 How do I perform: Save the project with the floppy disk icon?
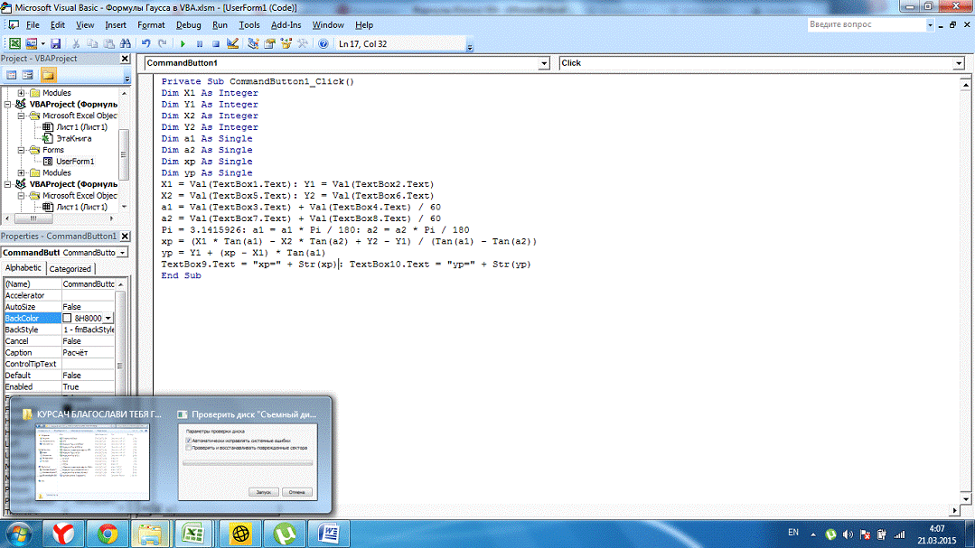pos(56,43)
